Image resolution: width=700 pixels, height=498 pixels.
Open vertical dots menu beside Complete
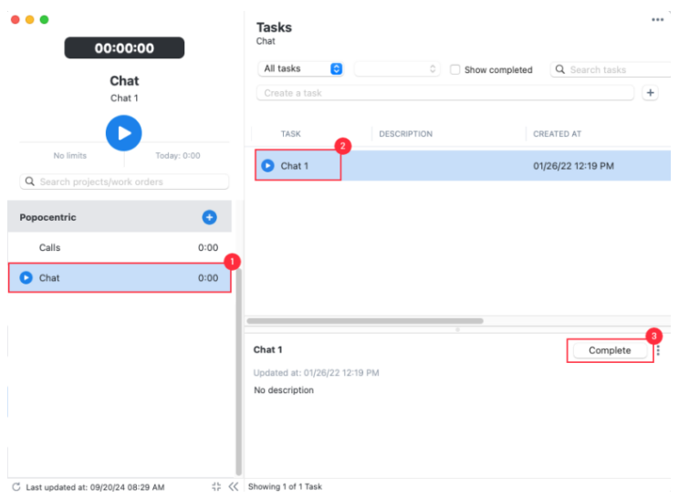click(659, 351)
